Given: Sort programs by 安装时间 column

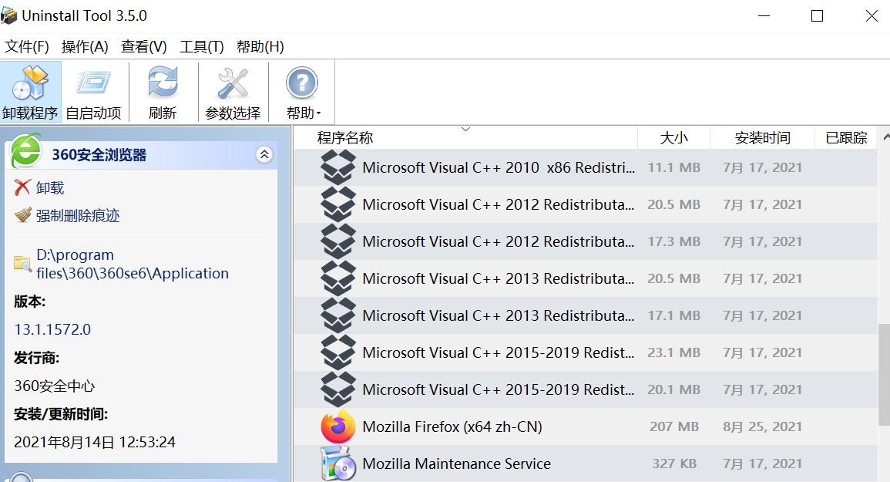Looking at the screenshot, I should coord(762,138).
